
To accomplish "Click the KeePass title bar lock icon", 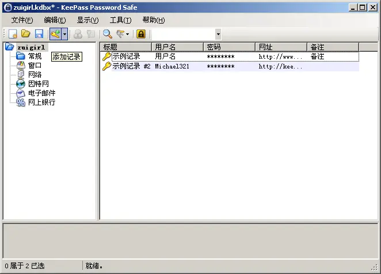I will point(8,7).
